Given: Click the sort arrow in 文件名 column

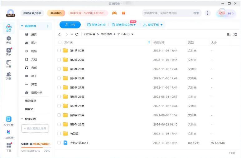Looking at the screenshot, I should 149,42.
